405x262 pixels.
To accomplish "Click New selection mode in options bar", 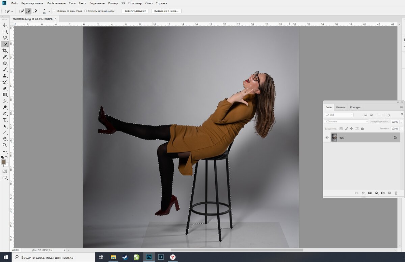I will point(22,11).
